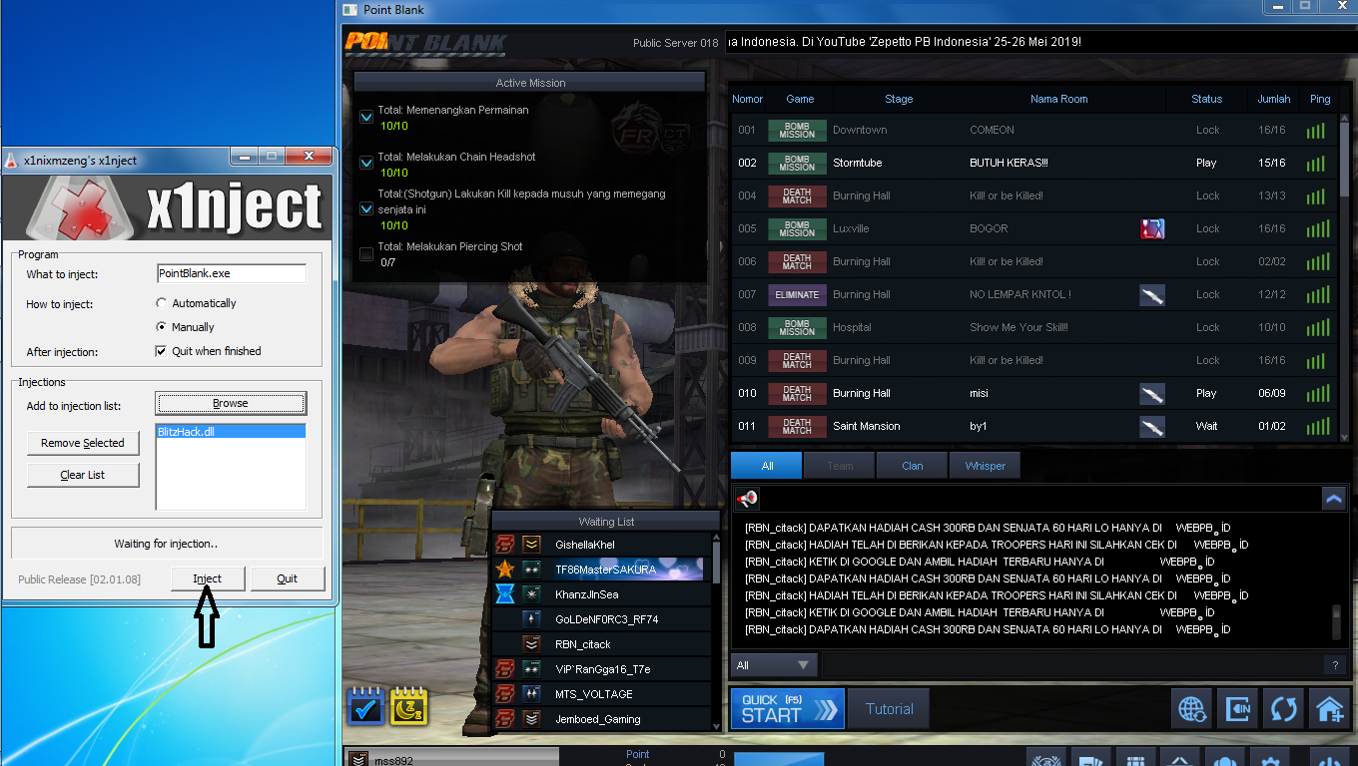Click the red clan emblem beside GishellaKhel
The height and width of the screenshot is (766, 1358).
505,545
